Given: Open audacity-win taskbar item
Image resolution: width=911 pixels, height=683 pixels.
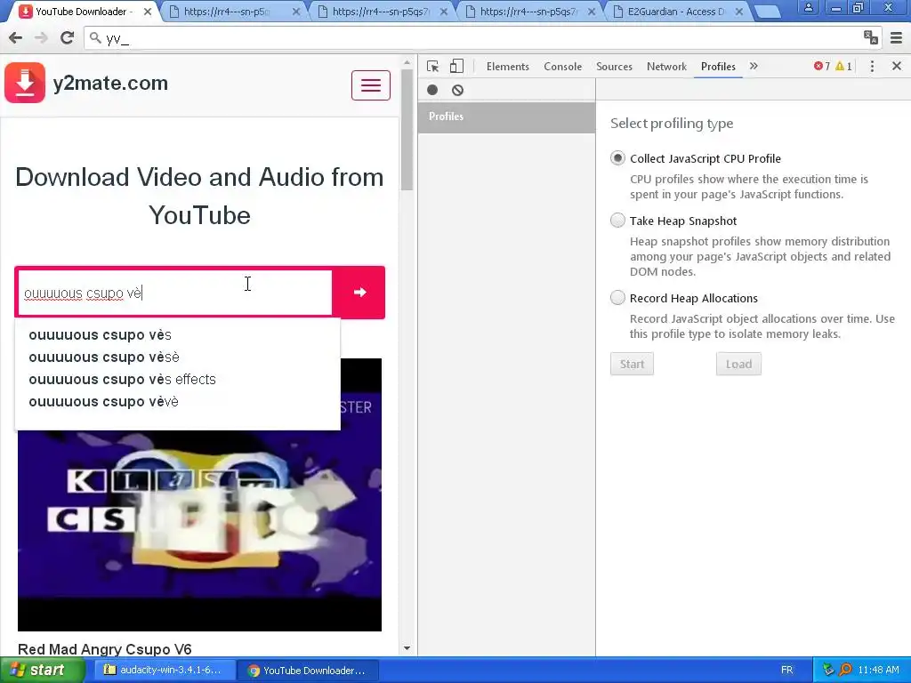Looking at the screenshot, I should click(x=164, y=670).
